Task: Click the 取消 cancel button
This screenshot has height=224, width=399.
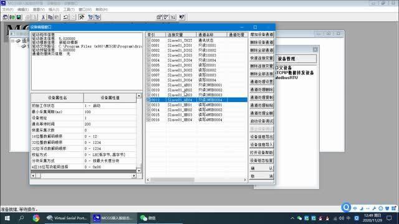Action: [262, 176]
